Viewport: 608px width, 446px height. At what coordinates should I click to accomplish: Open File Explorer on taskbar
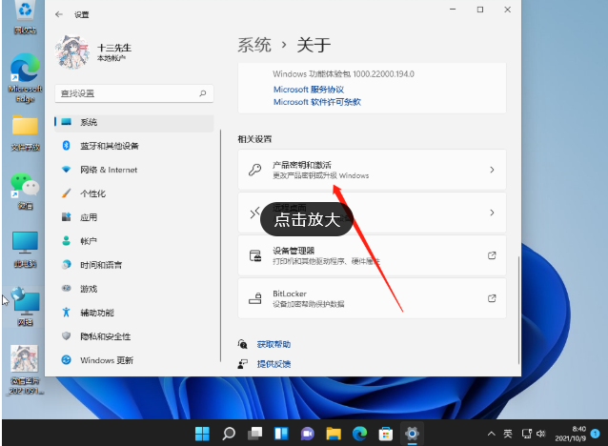tap(334, 434)
